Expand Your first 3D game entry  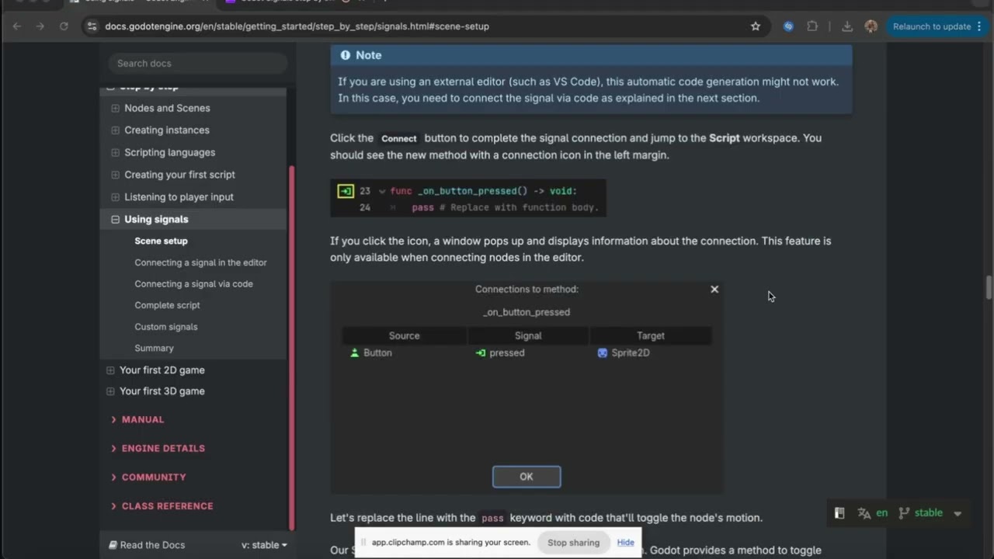(x=110, y=391)
